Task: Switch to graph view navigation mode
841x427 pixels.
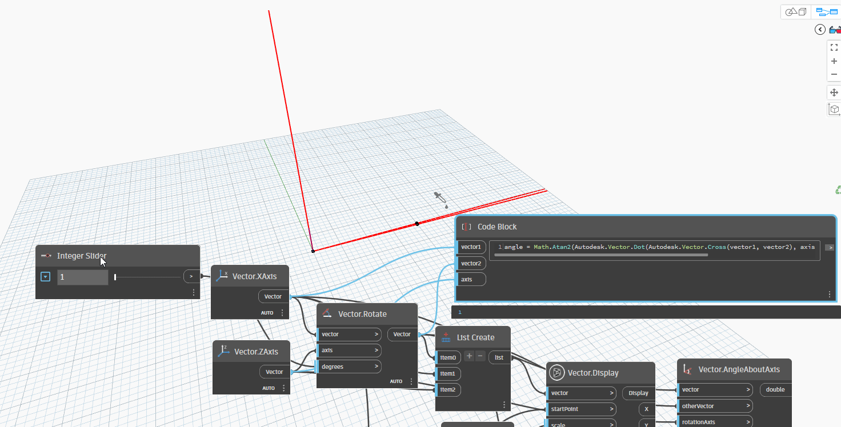Action: (826, 12)
